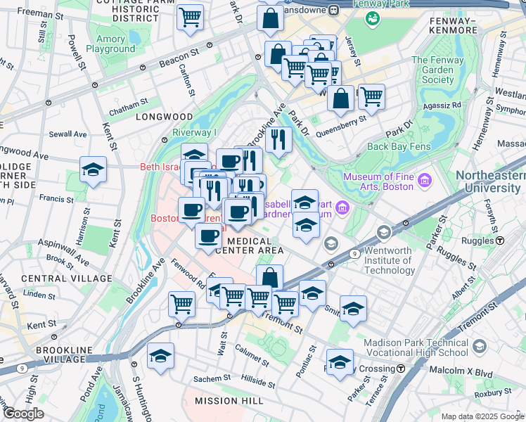Viewport: 526px width, 422px height.
Task: Select the graduation cap marker over Roxbury Crossing label
Action: coord(340,364)
